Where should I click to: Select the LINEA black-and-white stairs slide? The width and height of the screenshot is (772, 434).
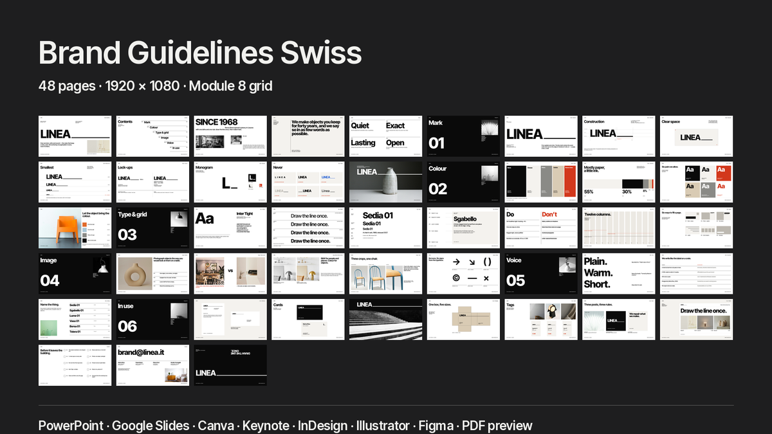tap(385, 319)
